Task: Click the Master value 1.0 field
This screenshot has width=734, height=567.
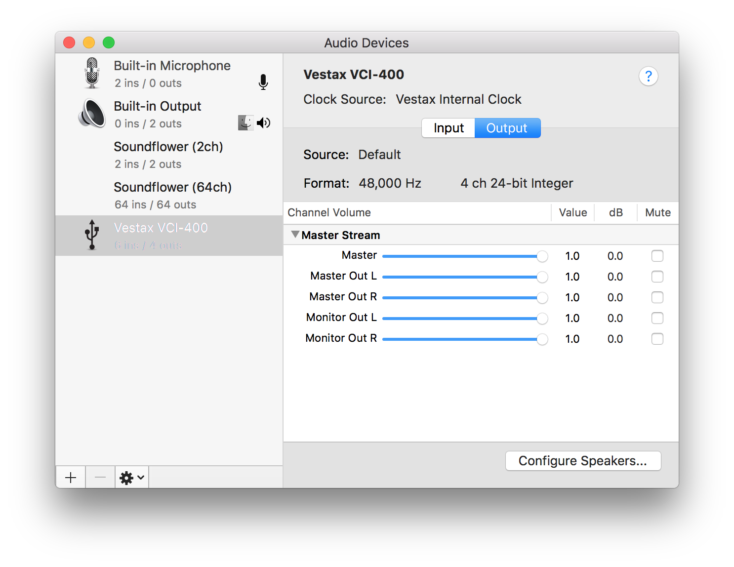Action: [x=572, y=256]
